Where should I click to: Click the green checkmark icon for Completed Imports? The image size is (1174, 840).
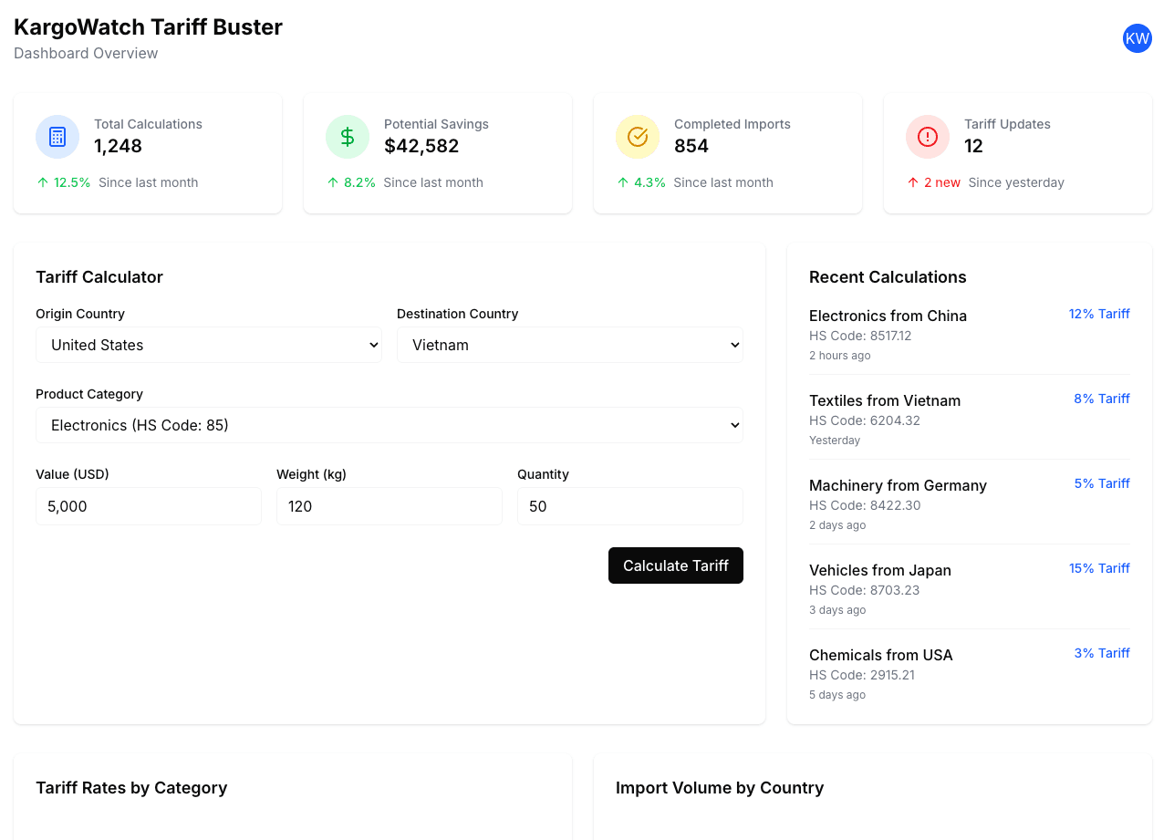point(637,136)
